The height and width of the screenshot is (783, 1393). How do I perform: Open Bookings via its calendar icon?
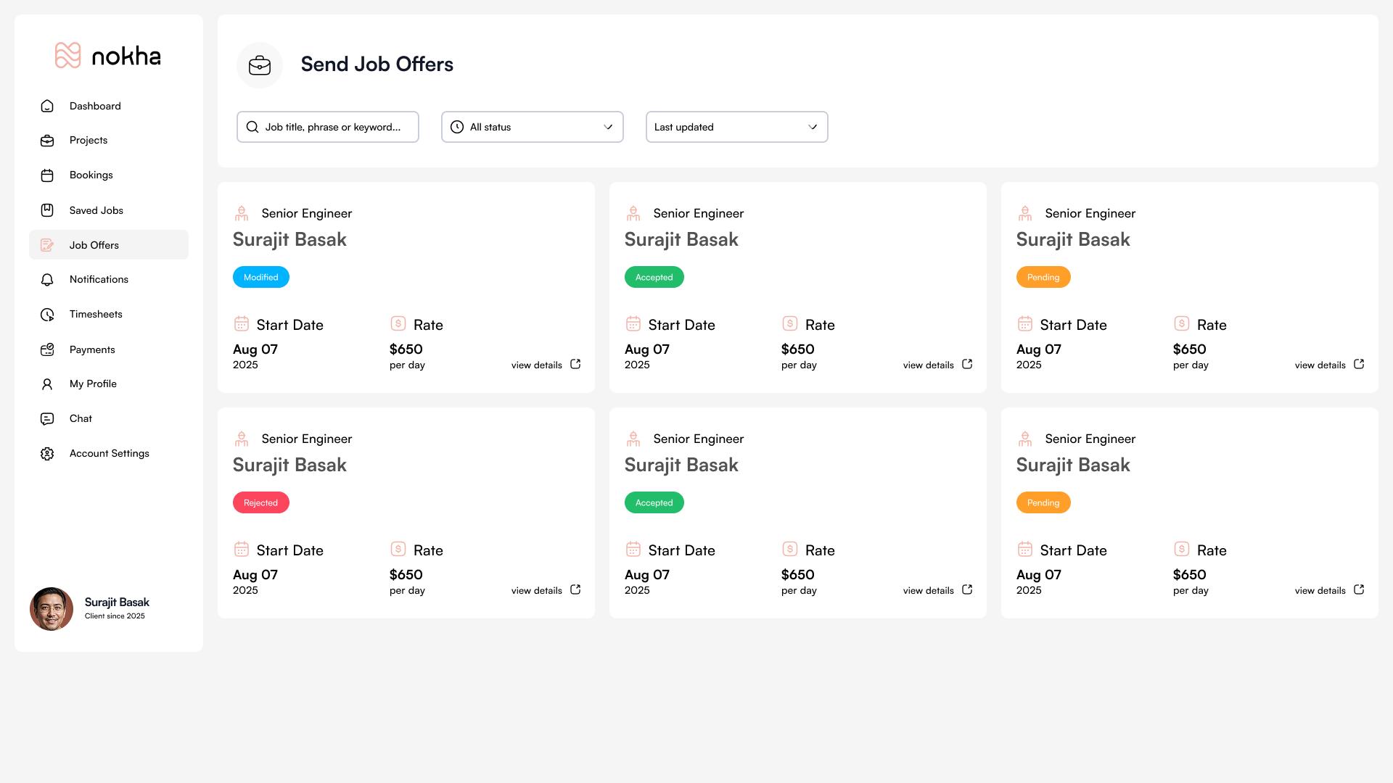click(x=47, y=175)
